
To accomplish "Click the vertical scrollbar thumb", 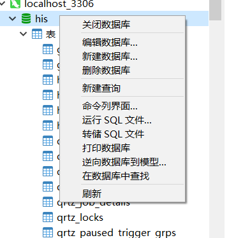I will click(x=215, y=10).
